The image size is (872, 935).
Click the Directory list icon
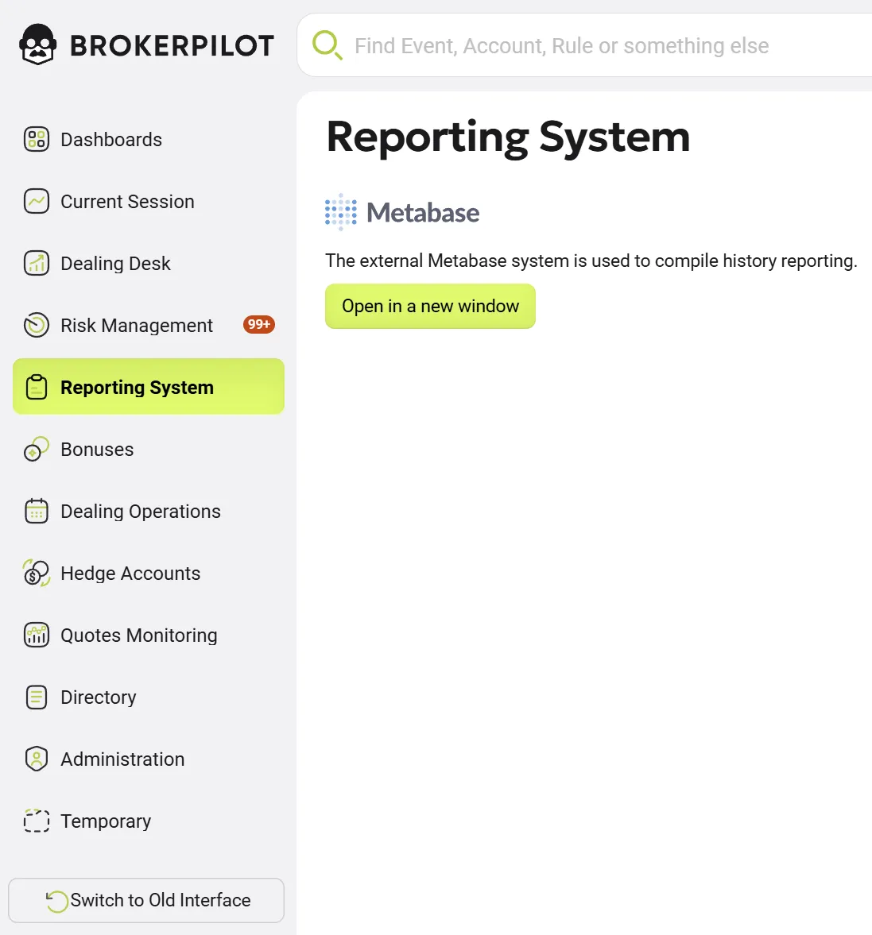point(37,697)
